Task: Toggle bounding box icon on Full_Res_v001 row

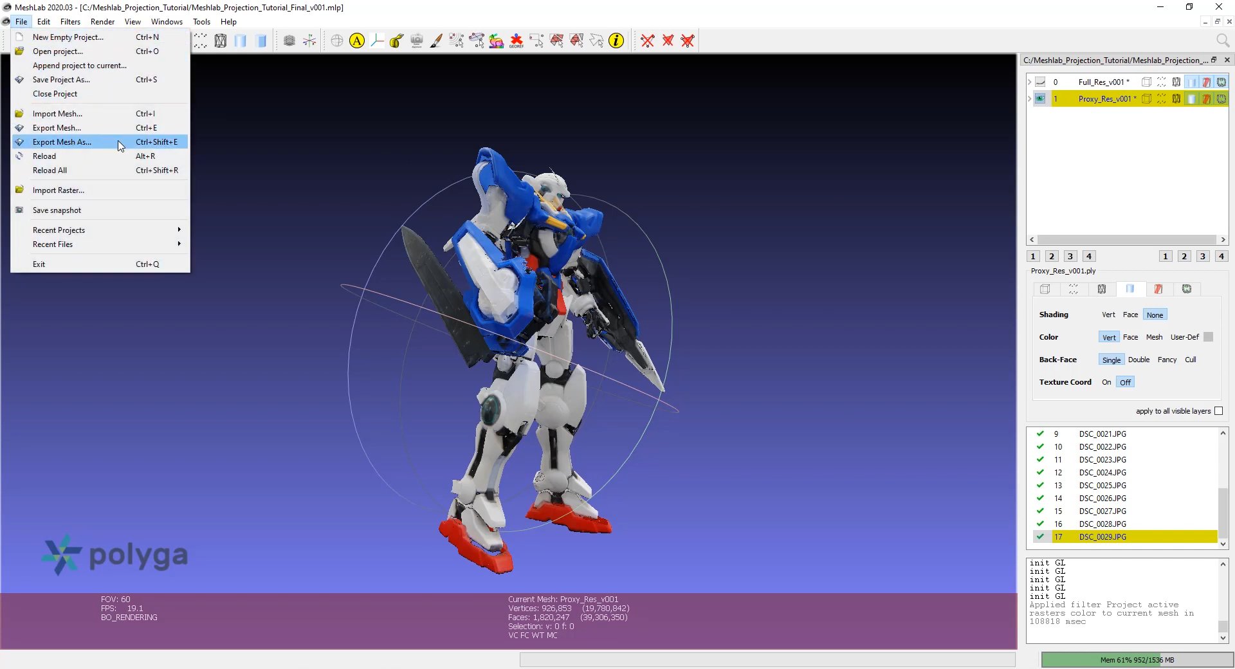Action: coord(1146,82)
